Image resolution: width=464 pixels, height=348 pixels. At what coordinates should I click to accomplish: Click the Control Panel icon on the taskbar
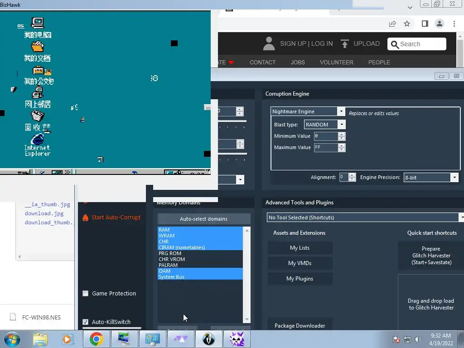[x=152, y=339]
